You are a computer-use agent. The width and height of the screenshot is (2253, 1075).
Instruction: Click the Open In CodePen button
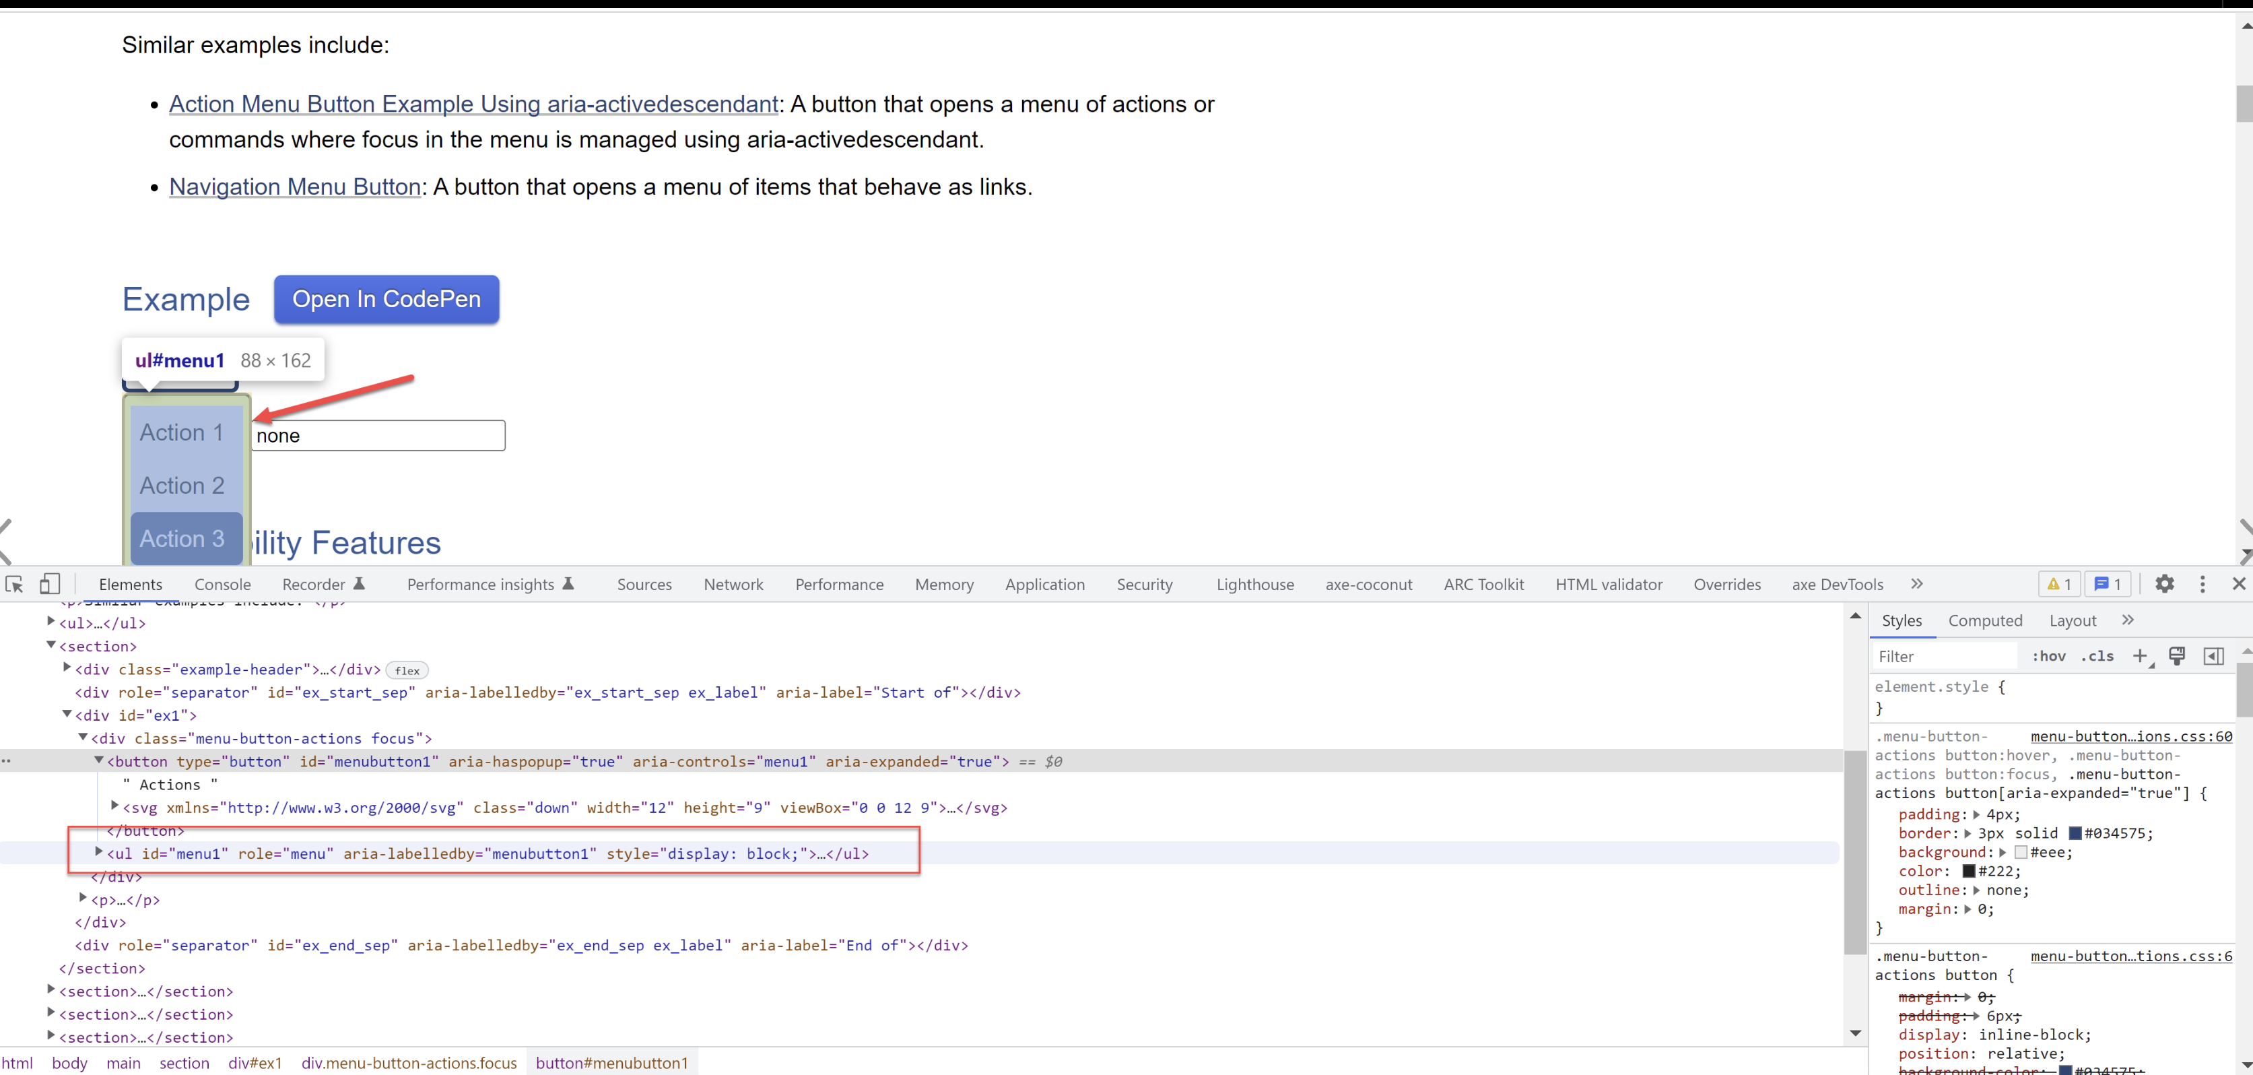(x=386, y=299)
